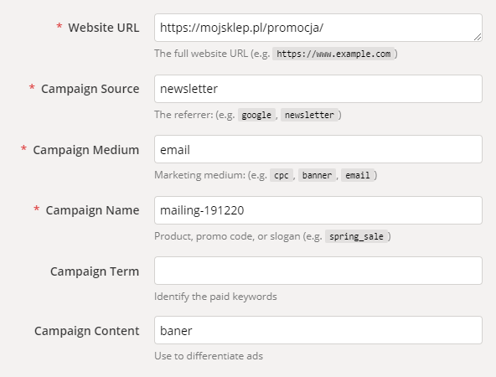Focus the Campaign Source field containing newsletter
Image resolution: width=496 pixels, height=377 pixels.
(x=318, y=89)
